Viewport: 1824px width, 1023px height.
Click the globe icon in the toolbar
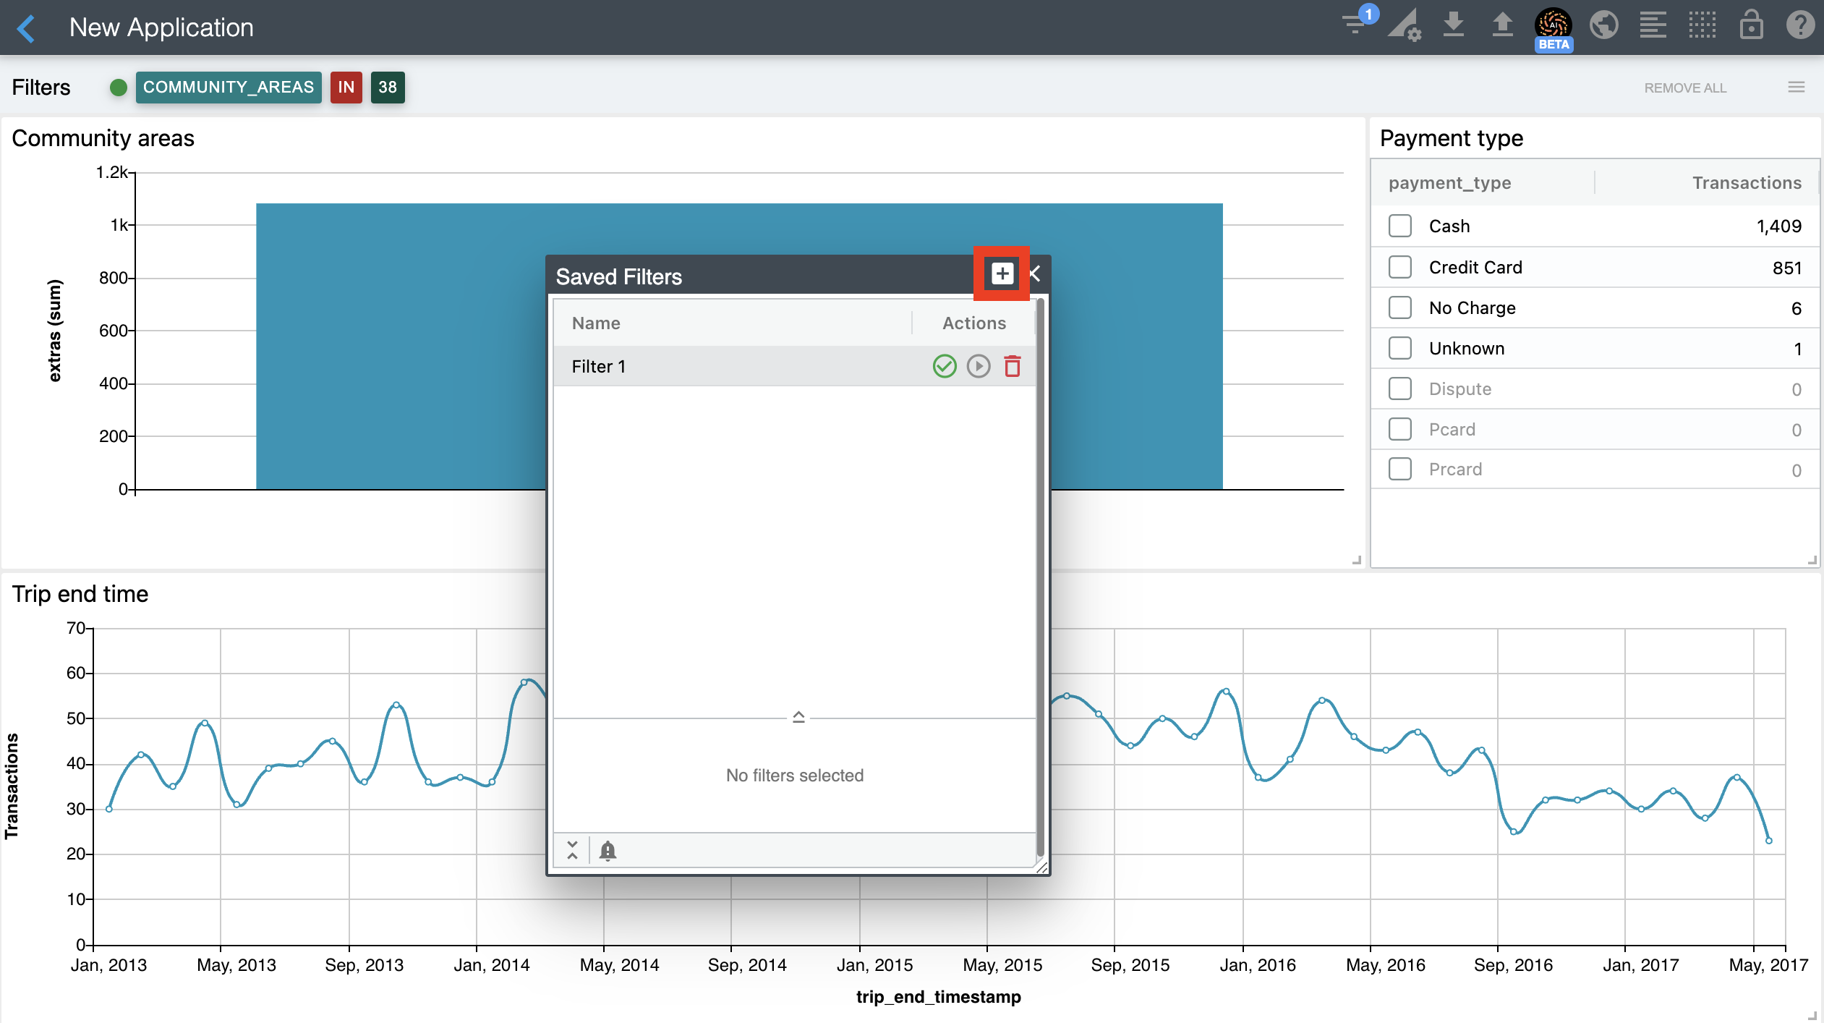(x=1603, y=25)
